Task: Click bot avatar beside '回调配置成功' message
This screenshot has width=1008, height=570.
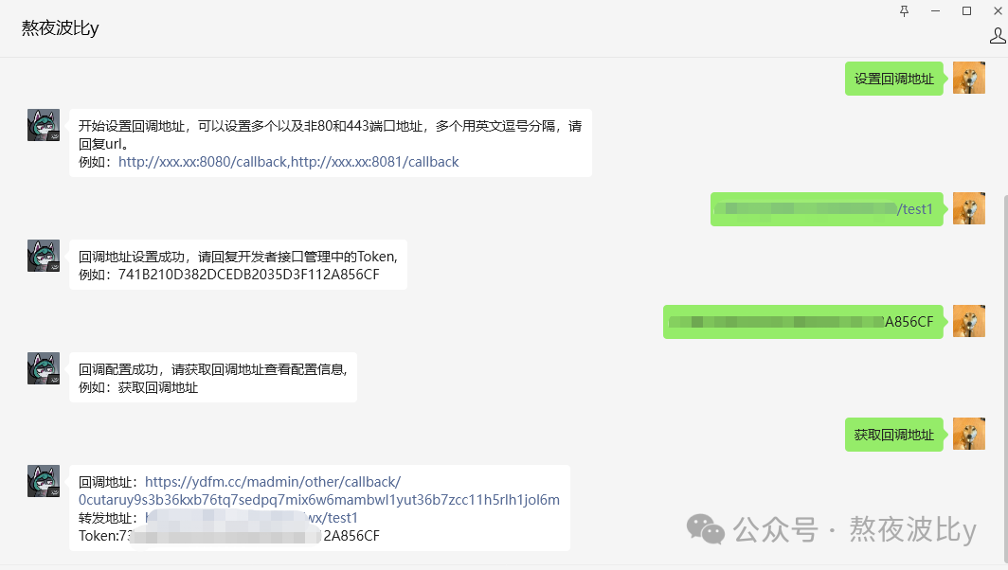Action: 44,368
